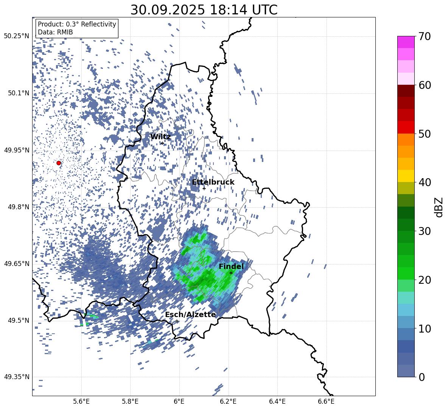Click the yellow colorbar segment above 40

tap(406, 176)
